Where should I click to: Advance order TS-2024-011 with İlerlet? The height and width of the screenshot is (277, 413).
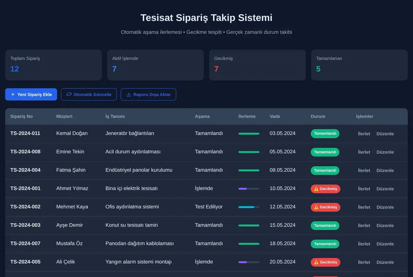(x=364, y=134)
